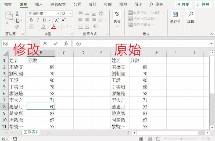Apply the fill color bucket
215x141 pixels.
point(44,27)
